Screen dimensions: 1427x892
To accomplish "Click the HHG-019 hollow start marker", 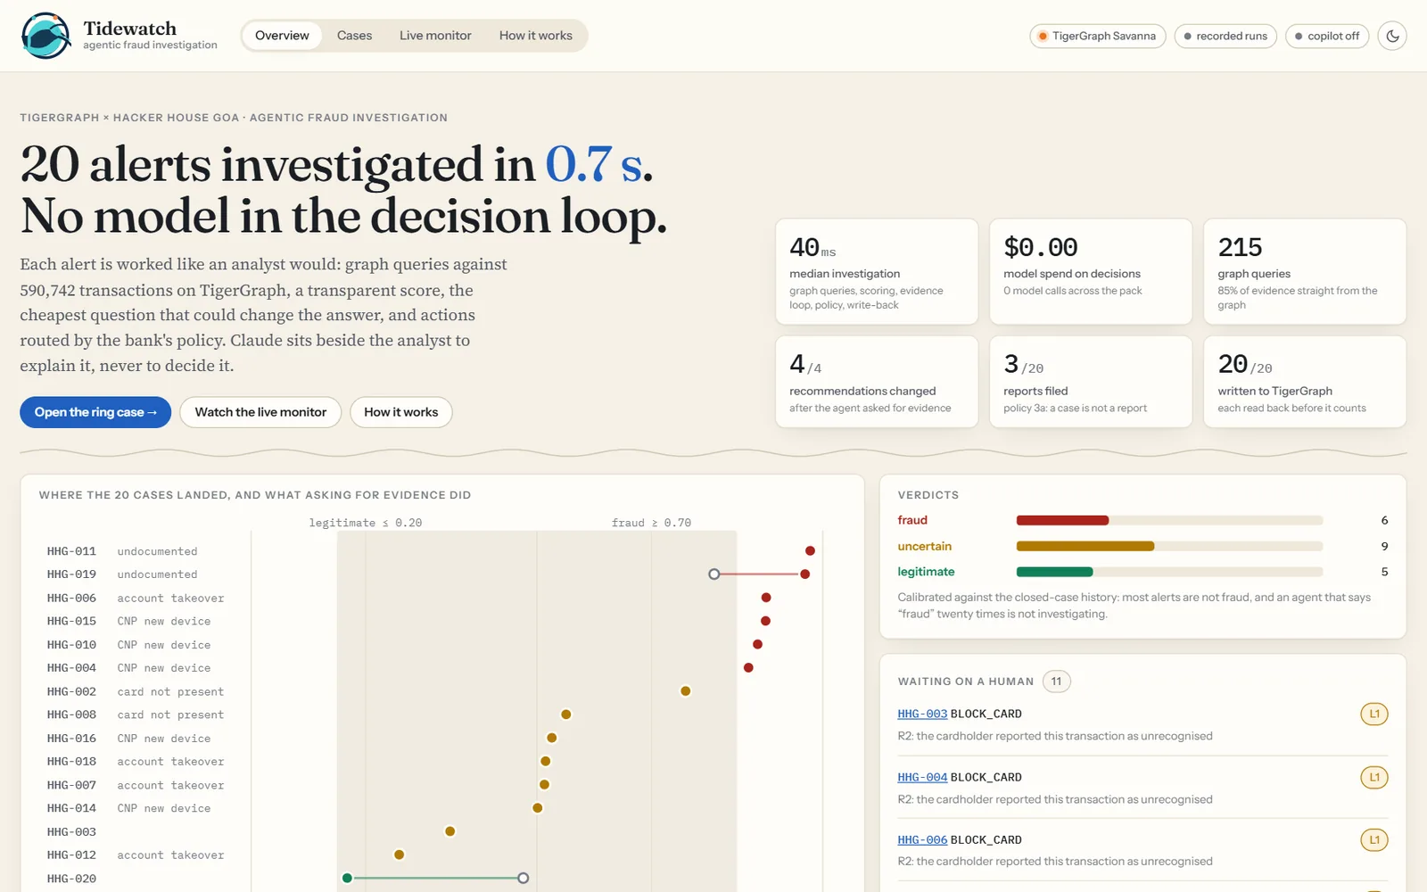I will [x=713, y=574].
